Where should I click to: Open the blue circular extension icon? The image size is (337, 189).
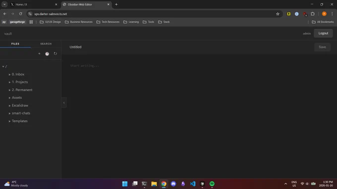click(296, 14)
